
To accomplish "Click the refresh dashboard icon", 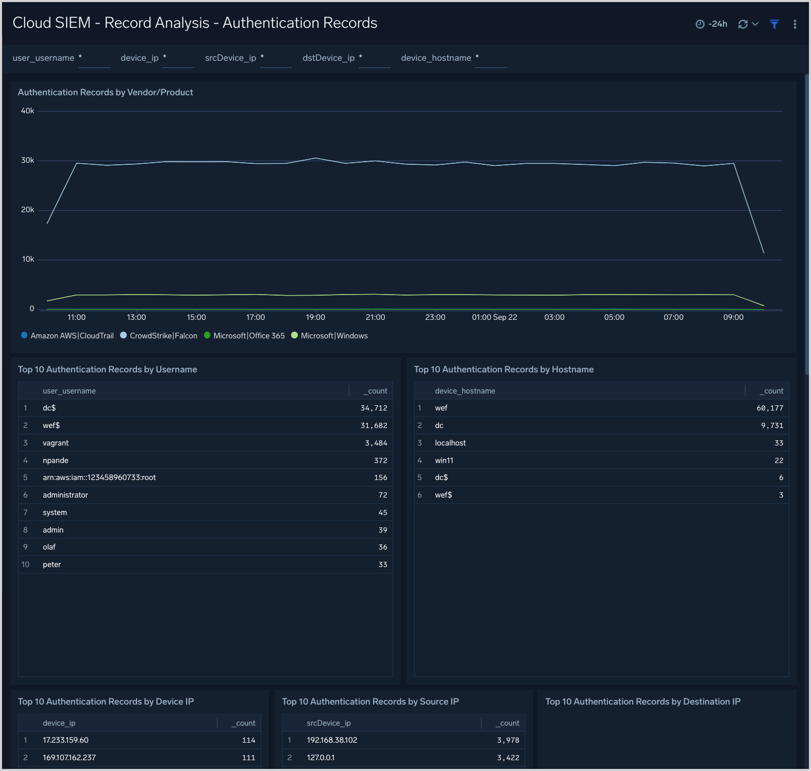I will [742, 24].
